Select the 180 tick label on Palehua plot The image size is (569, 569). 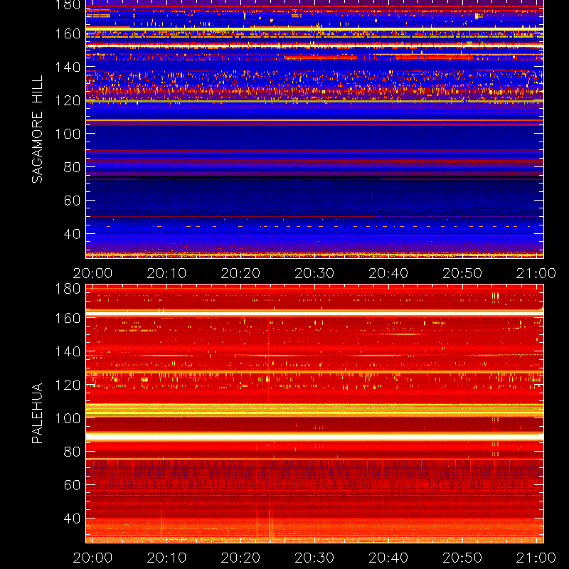[68, 289]
